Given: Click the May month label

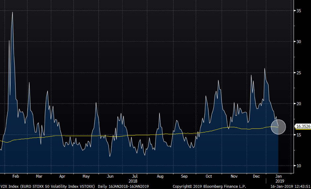Looking at the screenshot, I should [86, 176].
